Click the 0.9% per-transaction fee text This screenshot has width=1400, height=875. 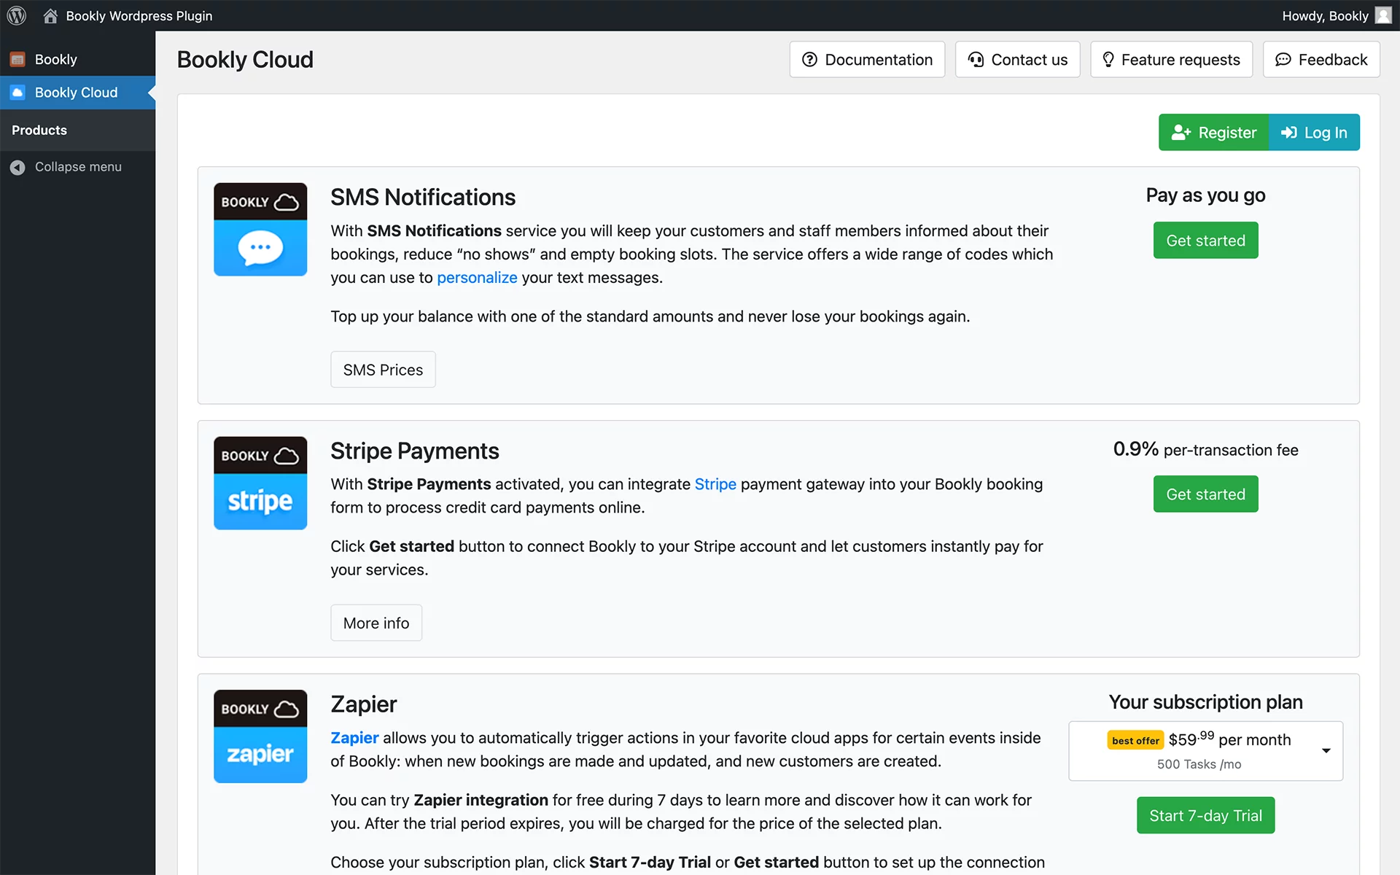coord(1205,449)
